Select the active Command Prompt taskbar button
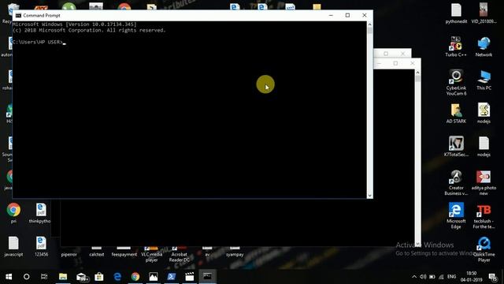504x284 pixels. 208,277
